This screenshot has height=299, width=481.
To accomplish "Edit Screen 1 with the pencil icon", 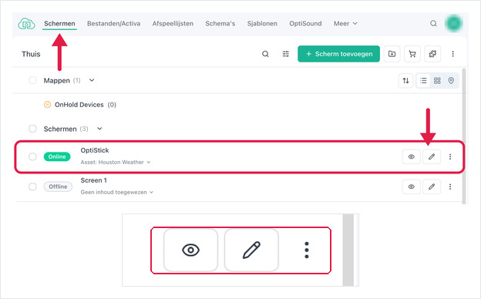I will tap(432, 186).
